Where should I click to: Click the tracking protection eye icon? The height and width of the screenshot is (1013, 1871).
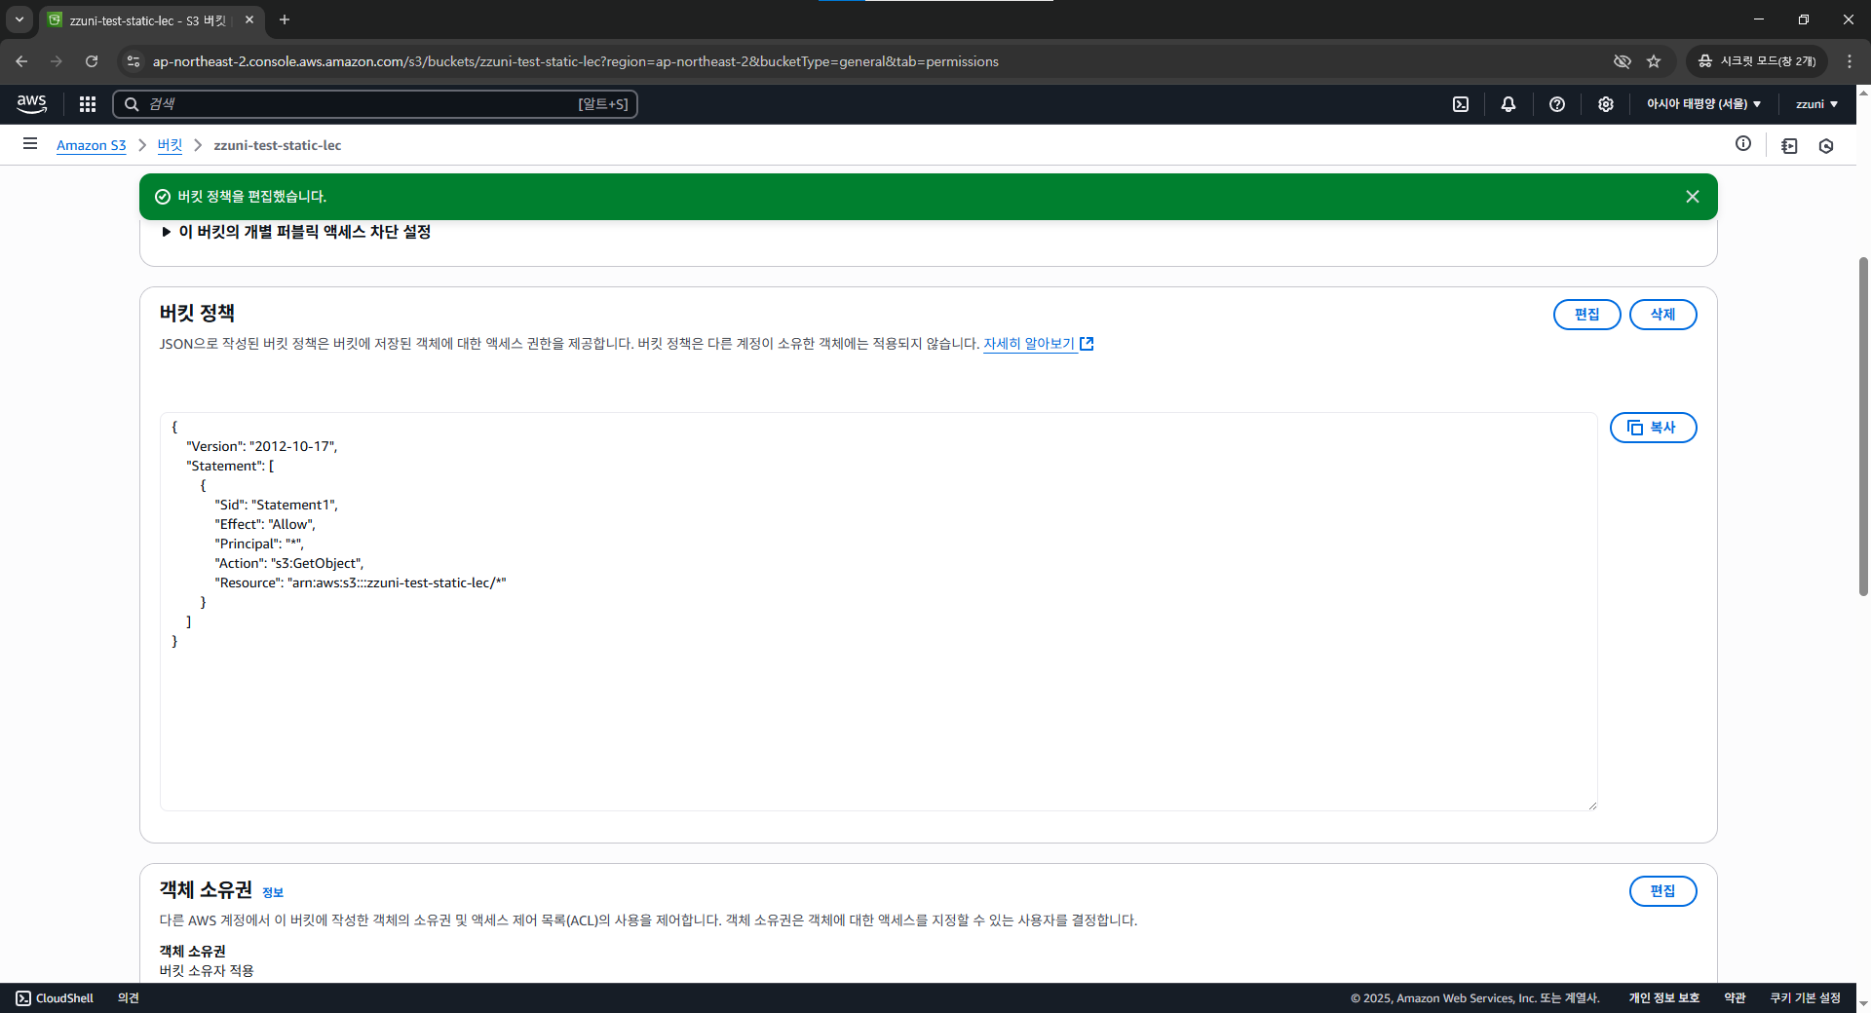pyautogui.click(x=1622, y=61)
